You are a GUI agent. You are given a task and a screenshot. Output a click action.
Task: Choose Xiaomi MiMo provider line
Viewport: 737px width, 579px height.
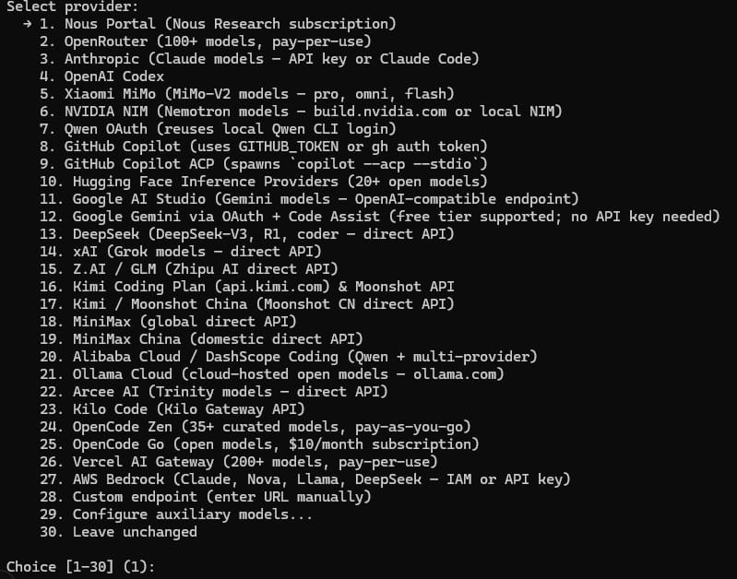pos(247,93)
